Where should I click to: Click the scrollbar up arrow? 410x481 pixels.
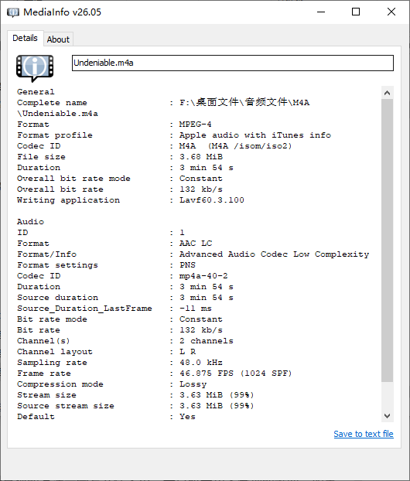(388, 93)
